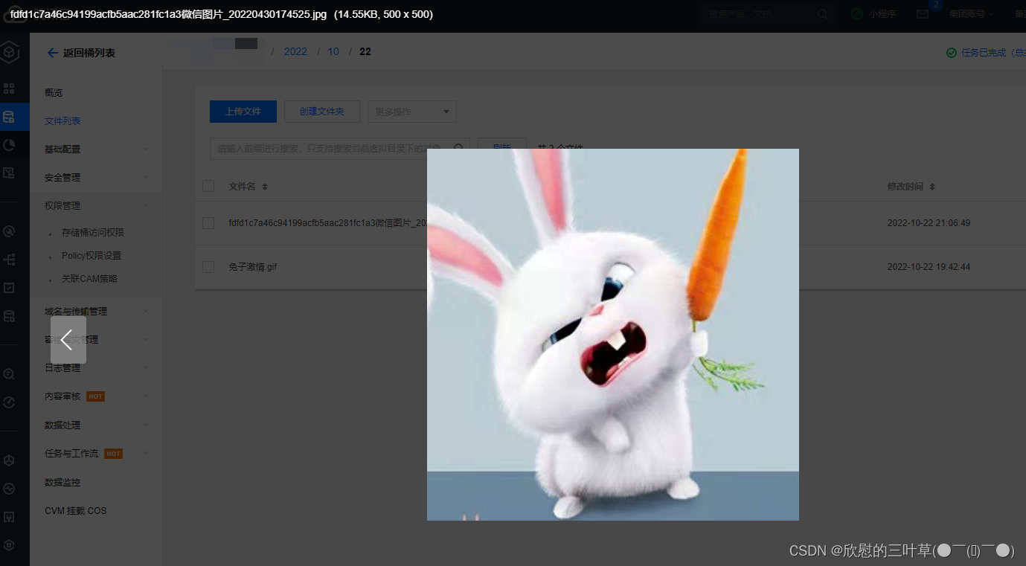Collapse the 权限管理 menu chevron

coord(146,205)
